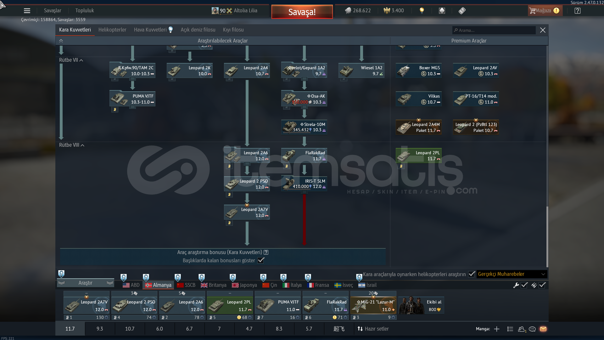Open the squad list icon in bottom bar
The image size is (604, 340).
[x=510, y=329]
